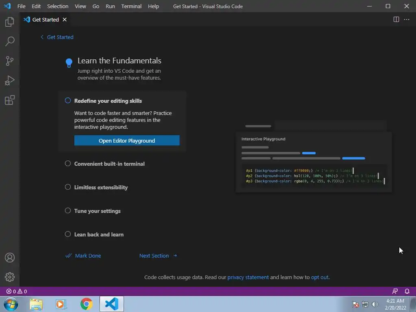Screen dimensions: 416x312
Task: Click the Windows Start button
Action: [x=11, y=304]
